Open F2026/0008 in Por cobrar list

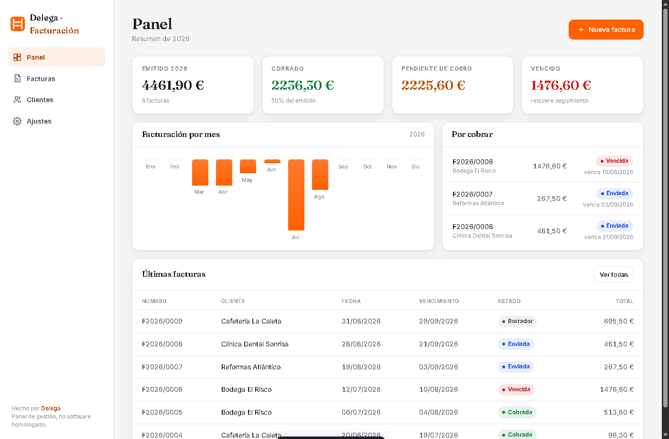coord(543,231)
